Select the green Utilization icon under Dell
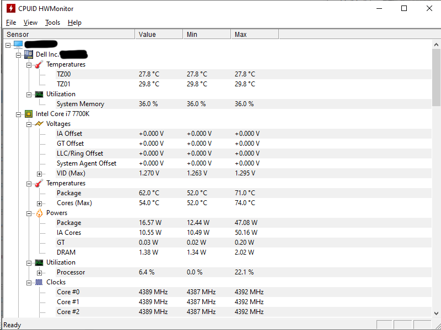Image resolution: width=441 pixels, height=330 pixels. coord(39,94)
